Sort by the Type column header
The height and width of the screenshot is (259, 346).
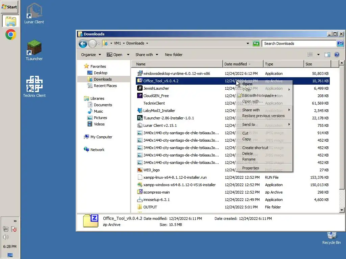(x=283, y=64)
